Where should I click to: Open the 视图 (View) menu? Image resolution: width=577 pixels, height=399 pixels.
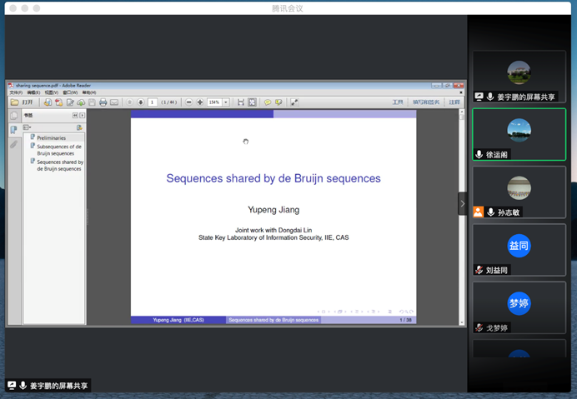click(x=49, y=92)
